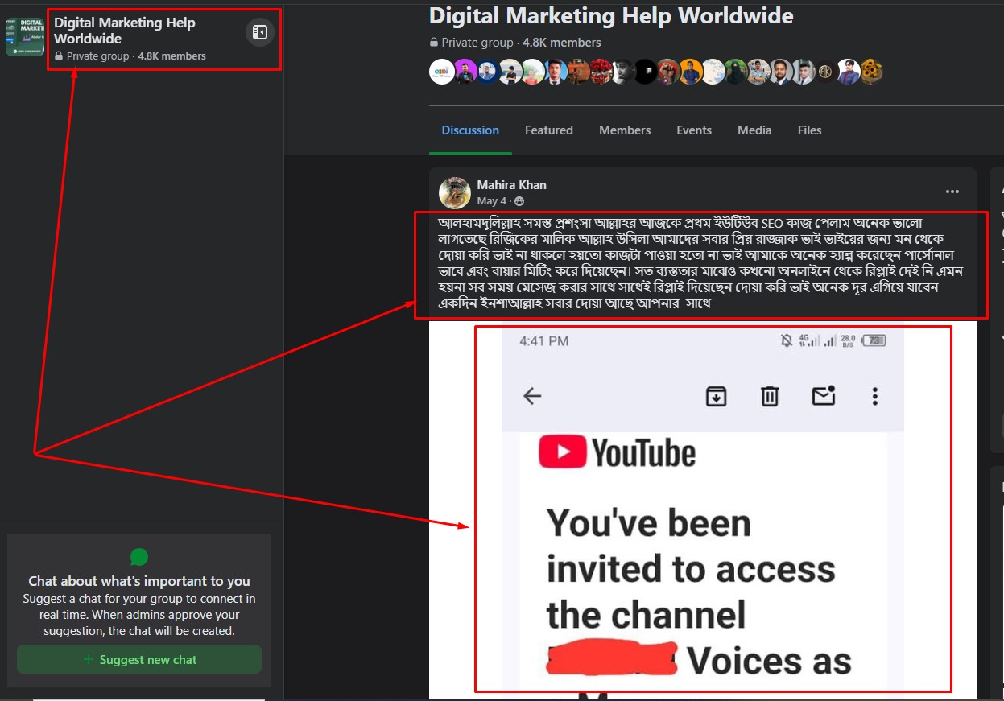Click the muted bell icon in phone status bar
This screenshot has height=701, width=1004.
pos(787,341)
